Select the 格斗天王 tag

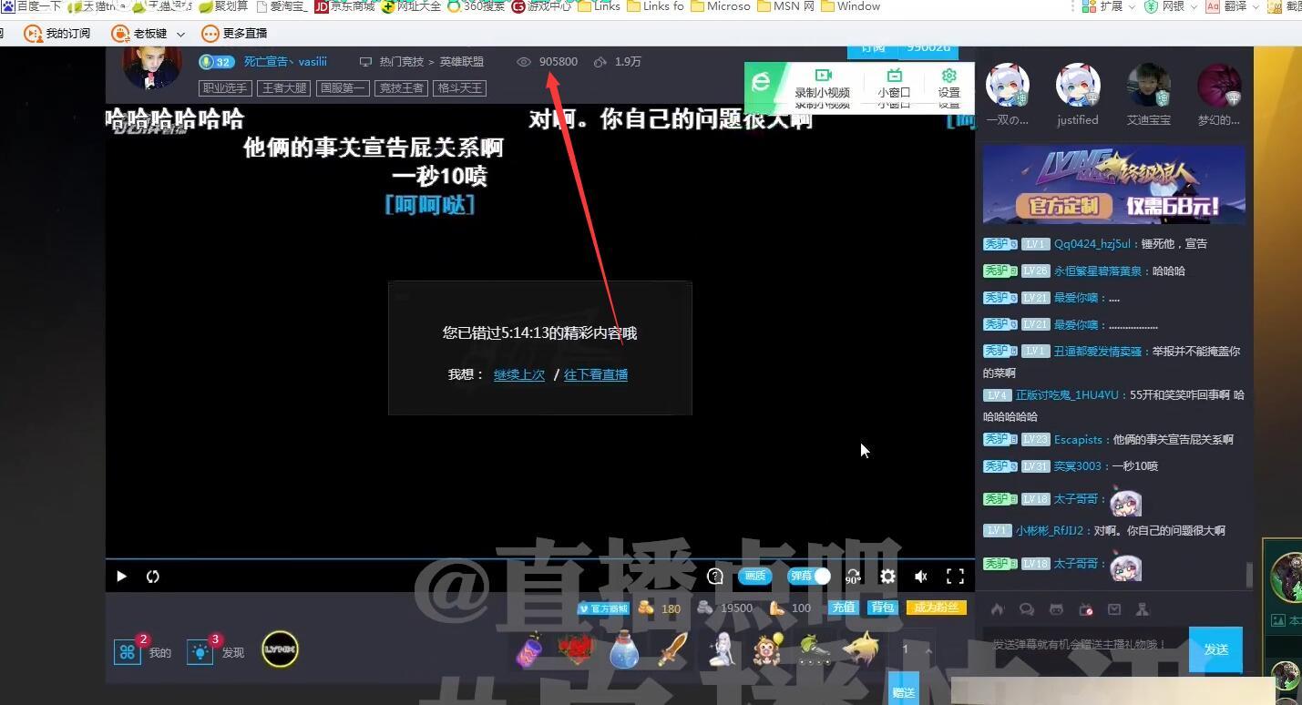[460, 88]
